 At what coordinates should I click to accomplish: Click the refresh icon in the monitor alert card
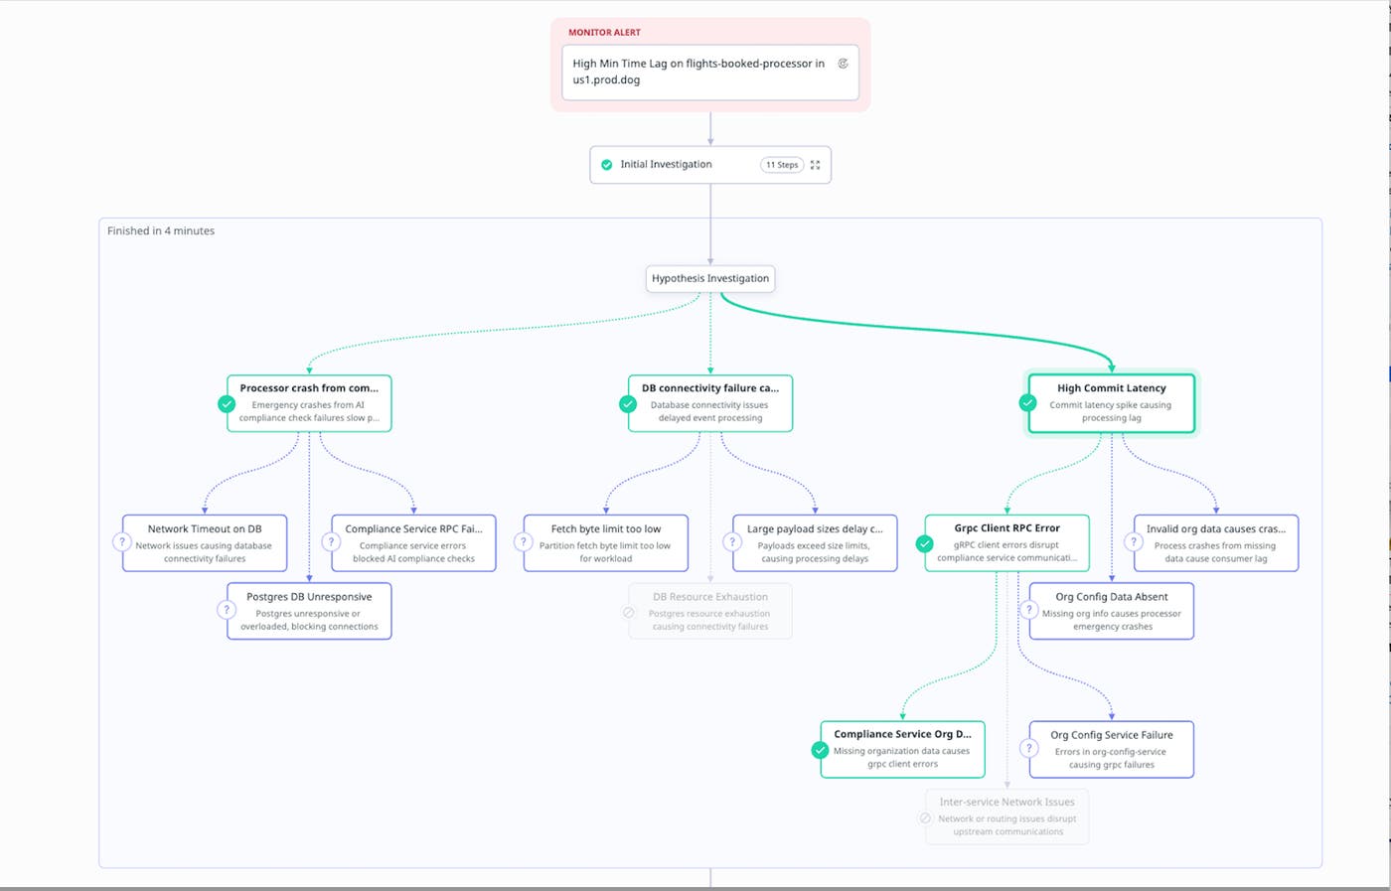coord(843,64)
